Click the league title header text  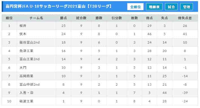59,6
